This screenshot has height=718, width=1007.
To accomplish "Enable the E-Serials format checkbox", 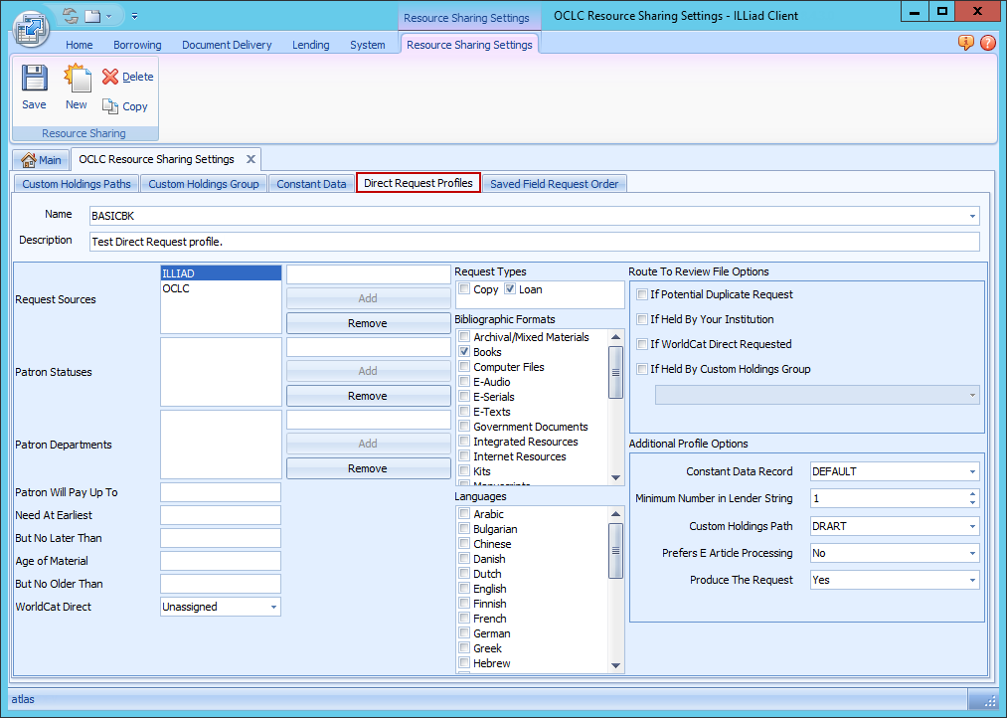I will click(x=464, y=396).
